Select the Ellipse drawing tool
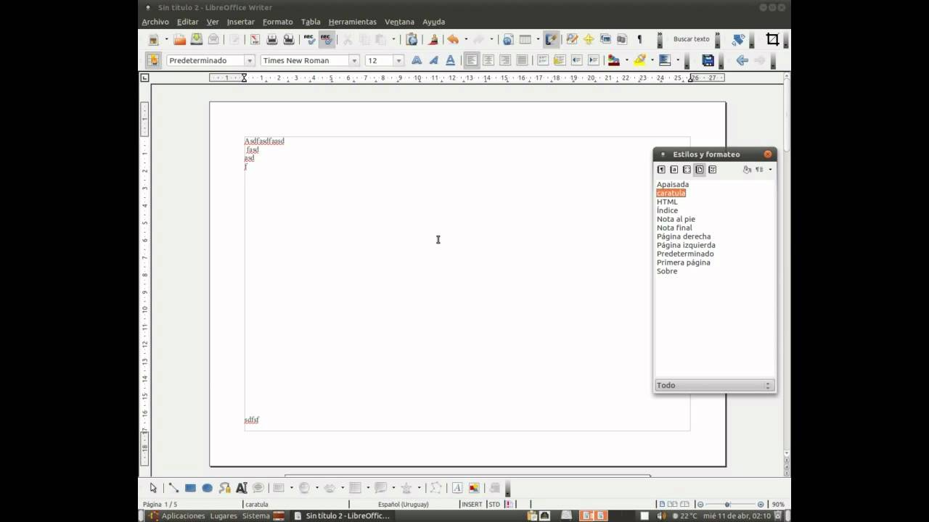This screenshot has width=929, height=522. [x=207, y=488]
